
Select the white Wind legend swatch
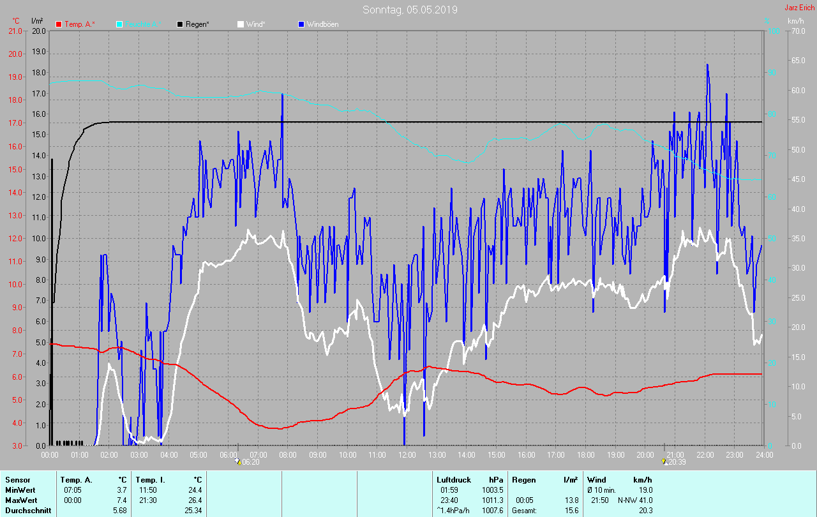tap(241, 24)
